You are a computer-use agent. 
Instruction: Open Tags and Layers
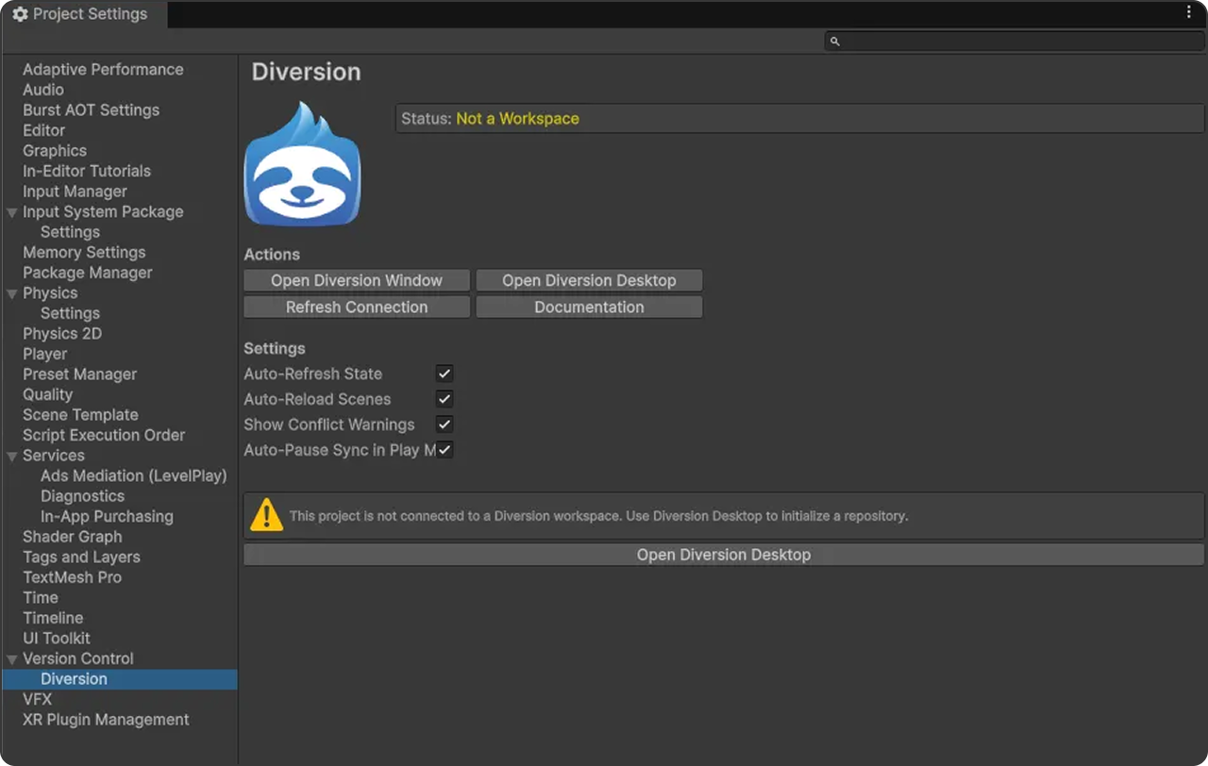[81, 558]
